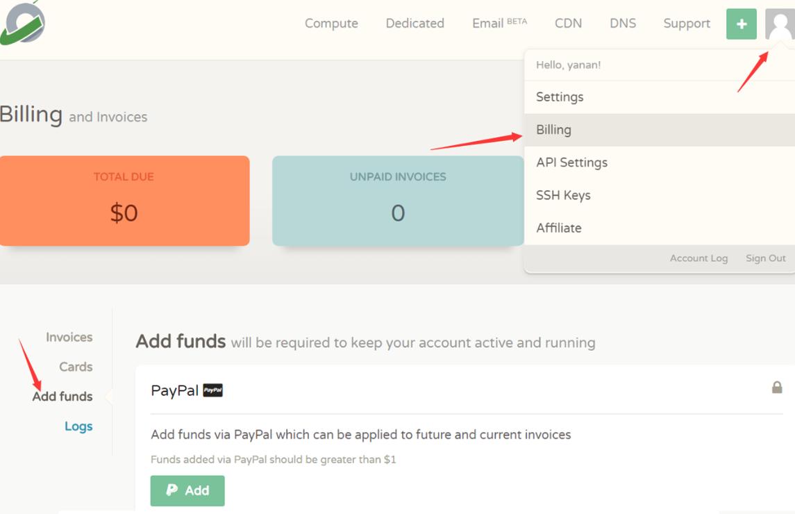795x514 pixels.
Task: Click the lock icon beside PayPal
Action: (x=777, y=387)
